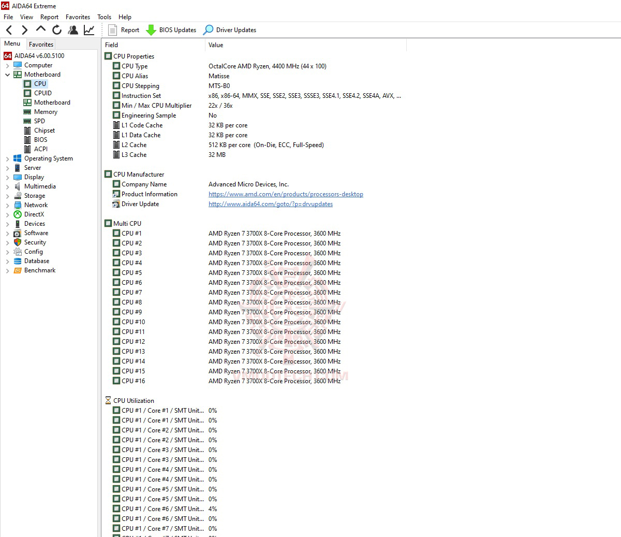Open the user profile icon in toolbar
The height and width of the screenshot is (537, 621).
73,30
